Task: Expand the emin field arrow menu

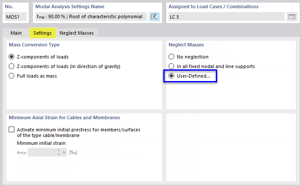Action: [x=65, y=152]
